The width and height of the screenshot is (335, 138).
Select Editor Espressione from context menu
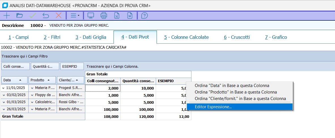pyautogui.click(x=213, y=107)
